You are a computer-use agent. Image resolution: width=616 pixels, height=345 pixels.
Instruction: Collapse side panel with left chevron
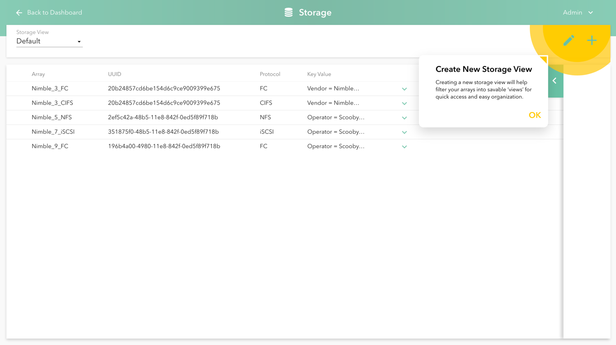[555, 81]
